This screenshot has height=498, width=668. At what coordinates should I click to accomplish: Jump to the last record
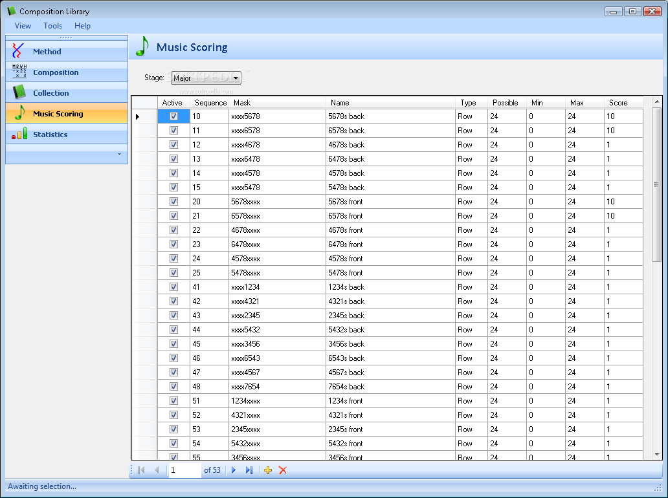tap(249, 470)
